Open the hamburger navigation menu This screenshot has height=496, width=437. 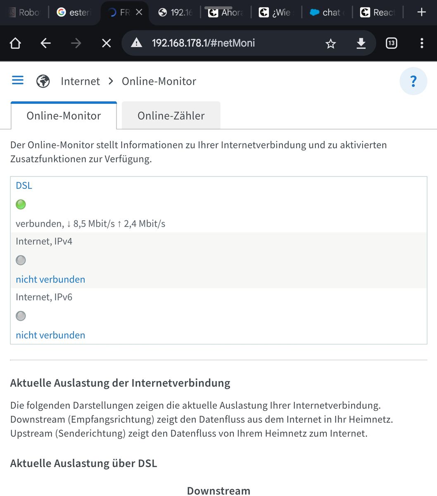[x=18, y=80]
